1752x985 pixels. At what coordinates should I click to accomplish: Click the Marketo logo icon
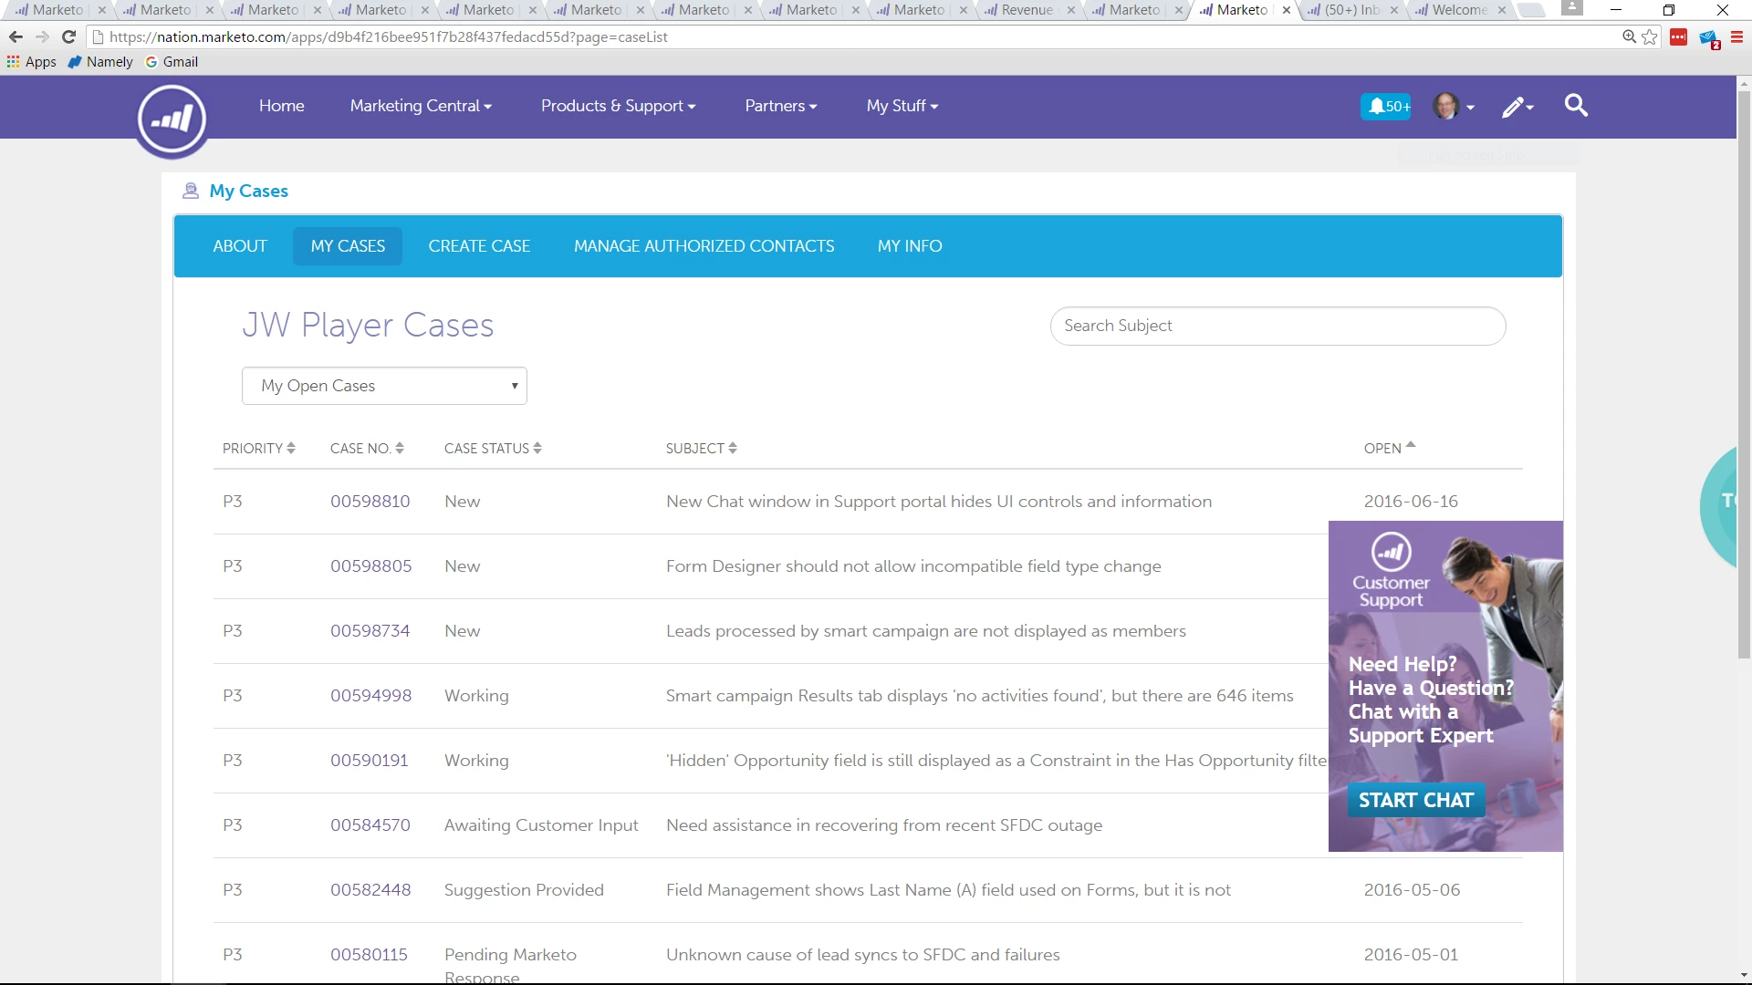(172, 119)
